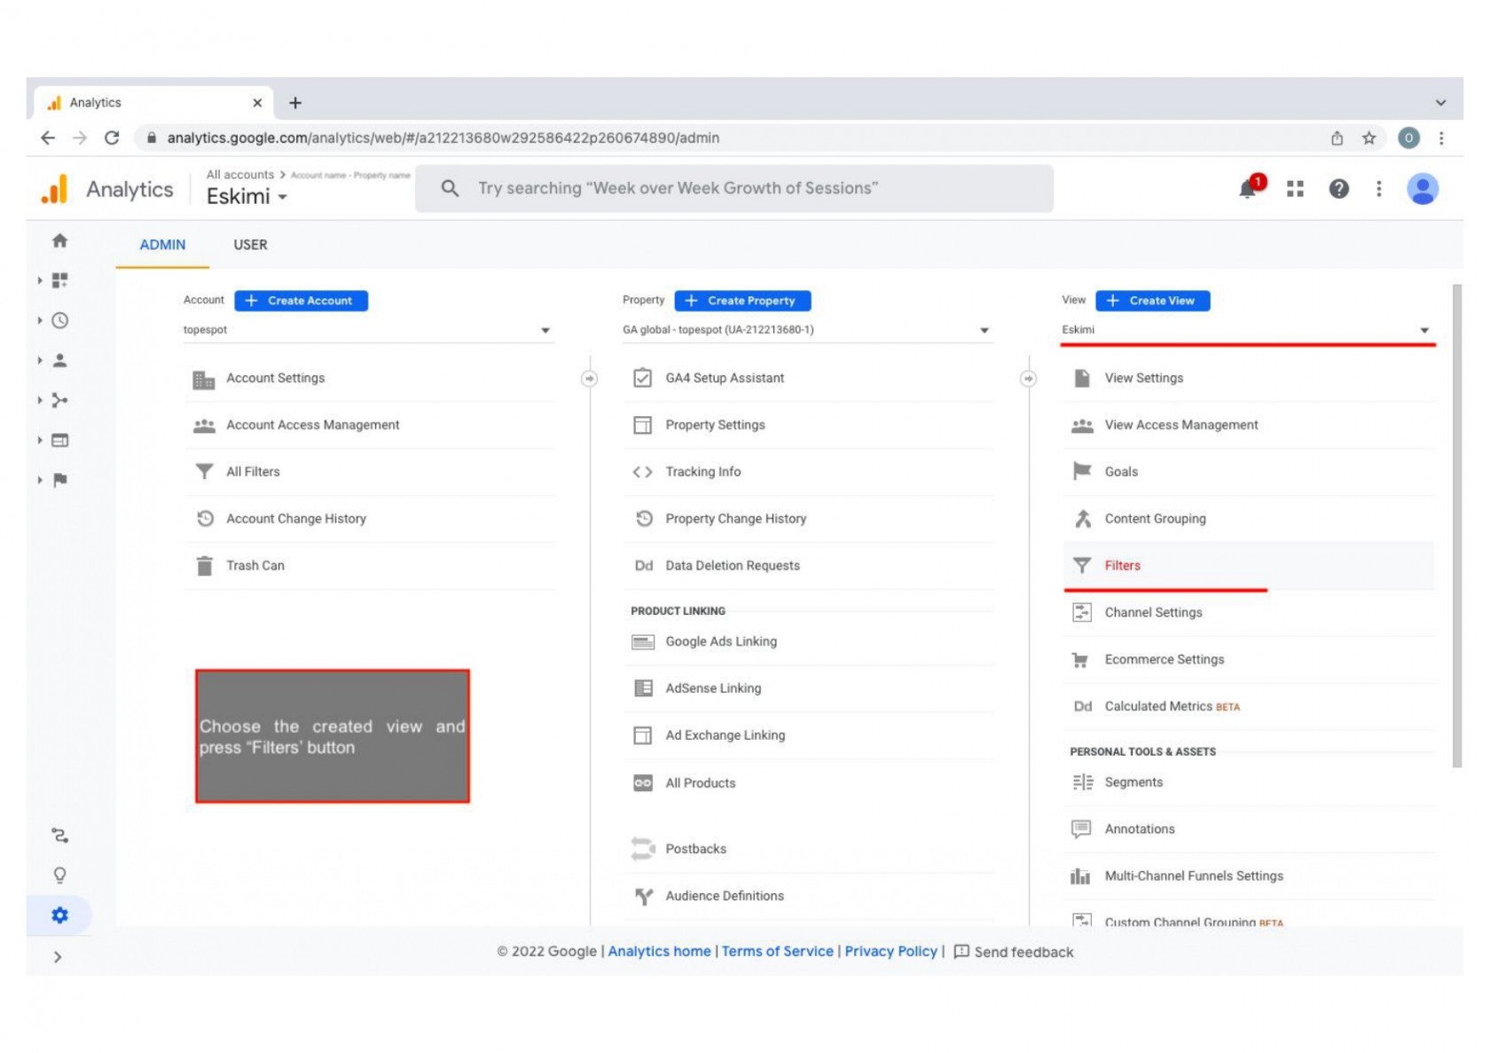Reload the page in the browser
The height and width of the screenshot is (1053, 1490).
point(112,138)
